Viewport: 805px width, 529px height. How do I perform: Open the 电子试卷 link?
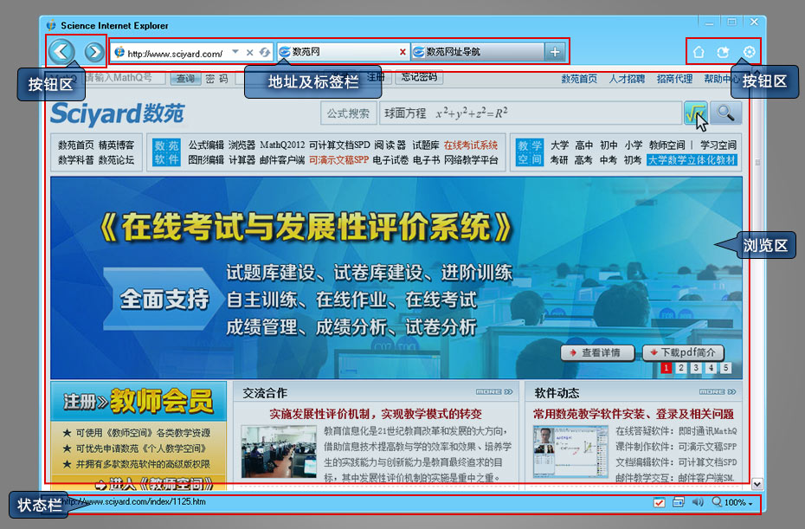point(390,160)
